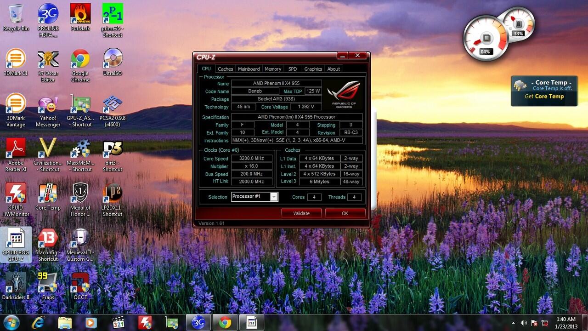Open 3DMark 11 desktop icon
This screenshot has width=588, height=331.
16,62
